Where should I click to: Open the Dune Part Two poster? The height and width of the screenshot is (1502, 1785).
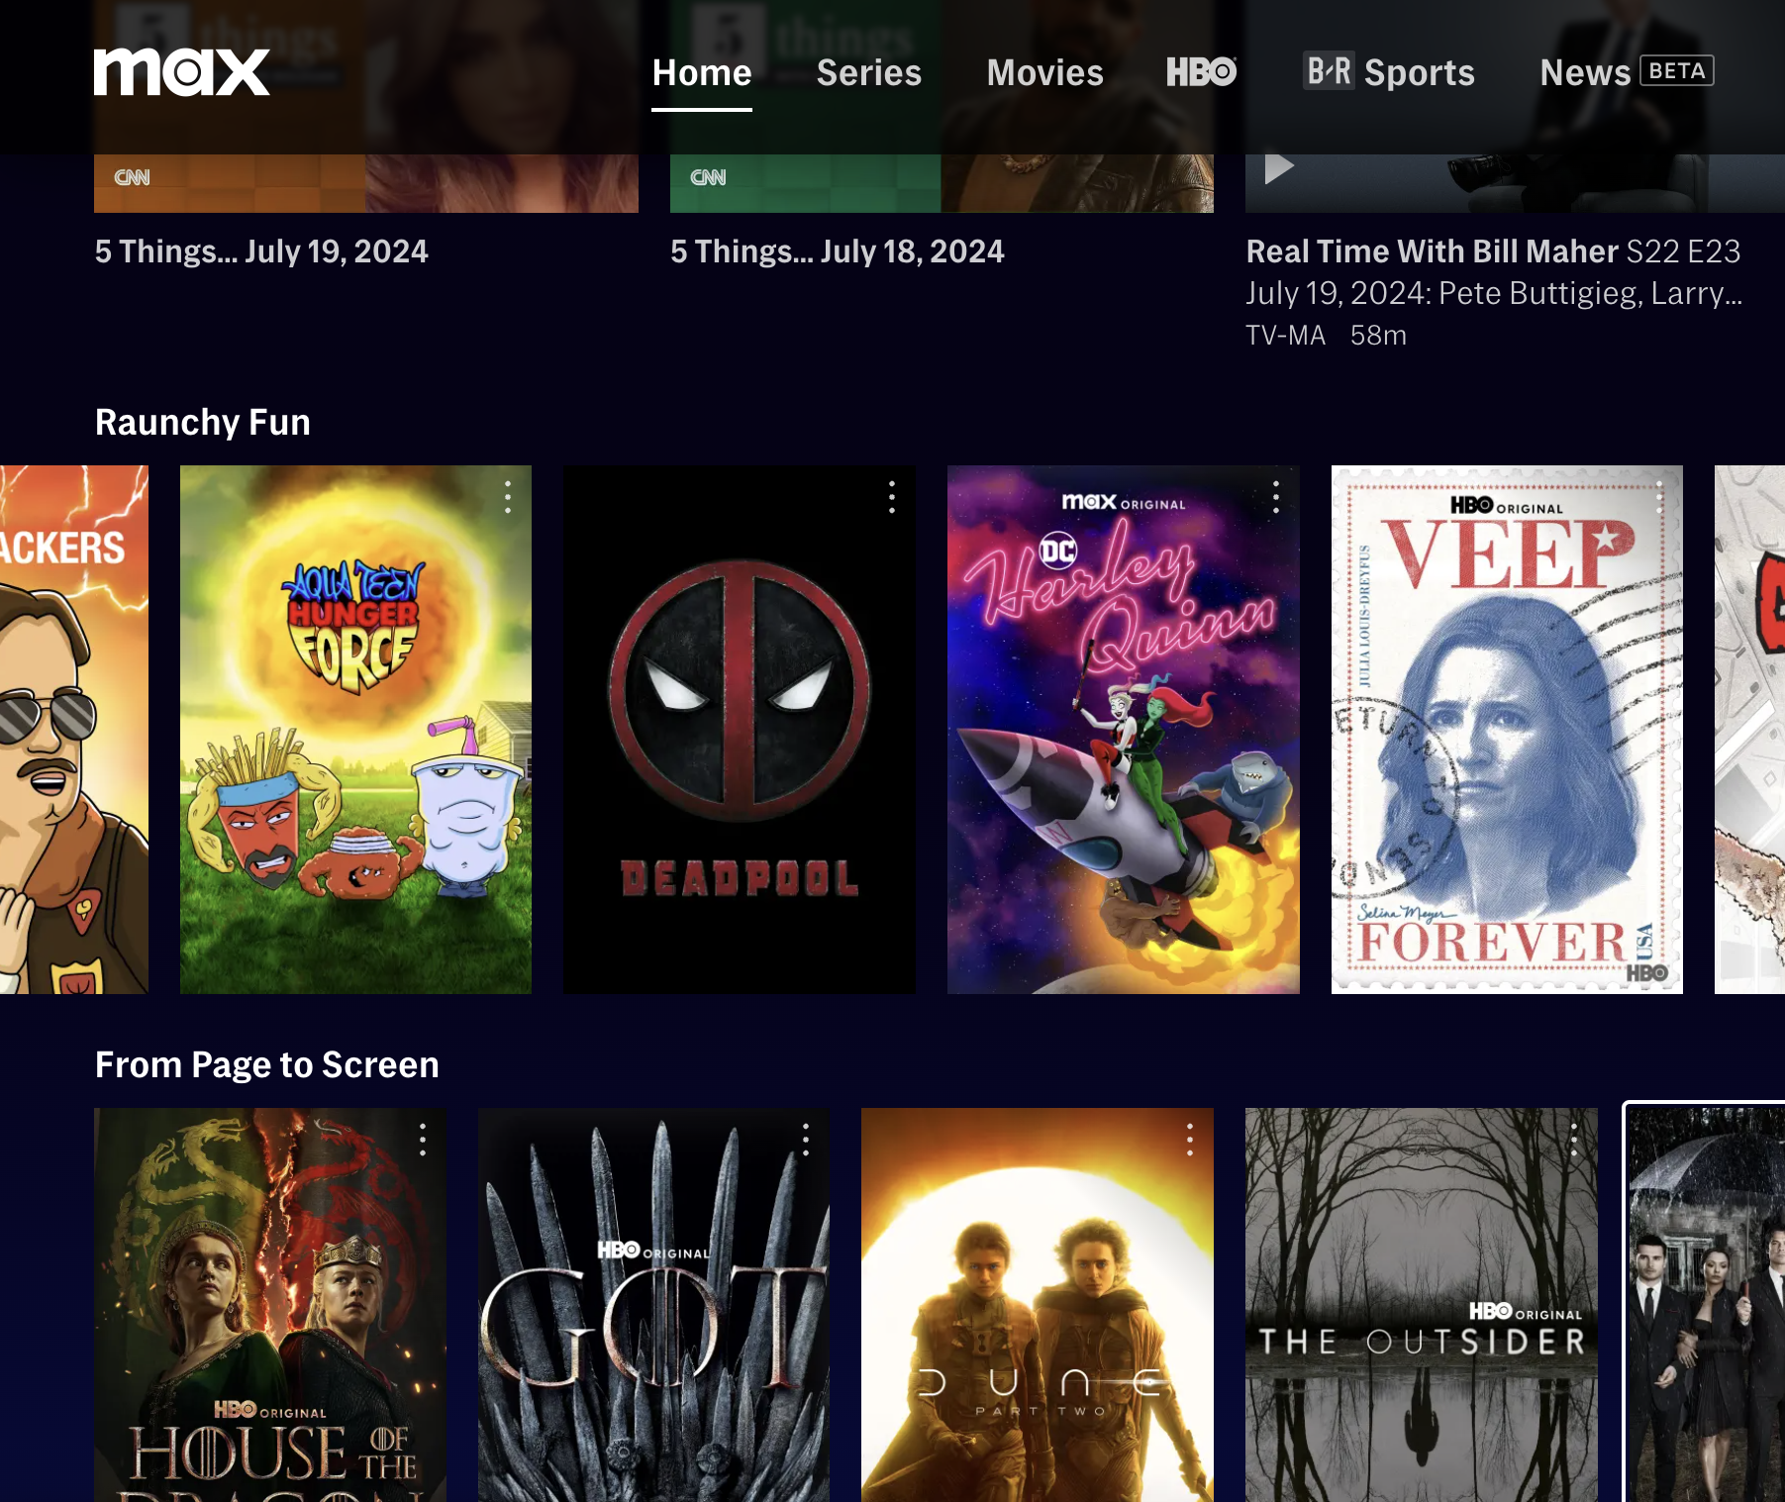click(x=1038, y=1305)
